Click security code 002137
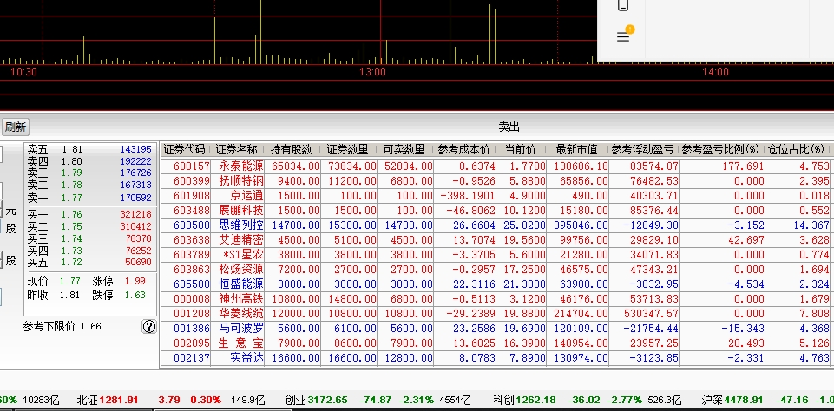Image resolution: width=834 pixels, height=411 pixels. point(192,358)
